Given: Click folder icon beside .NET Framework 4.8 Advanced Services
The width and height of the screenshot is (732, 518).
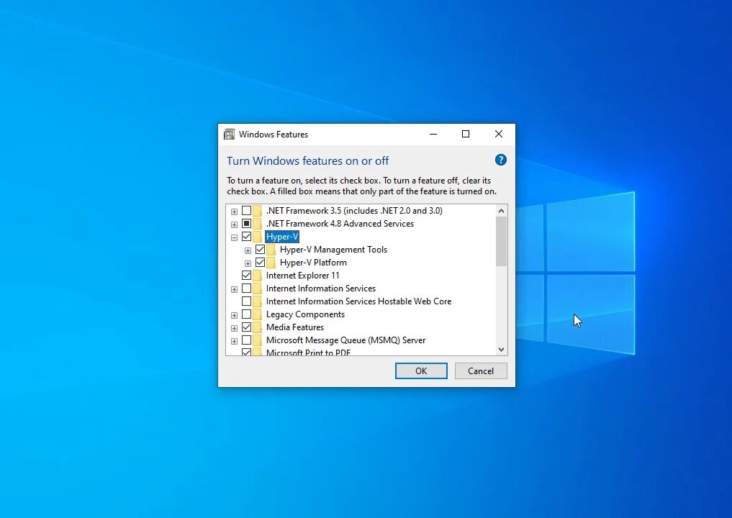Looking at the screenshot, I should [257, 224].
